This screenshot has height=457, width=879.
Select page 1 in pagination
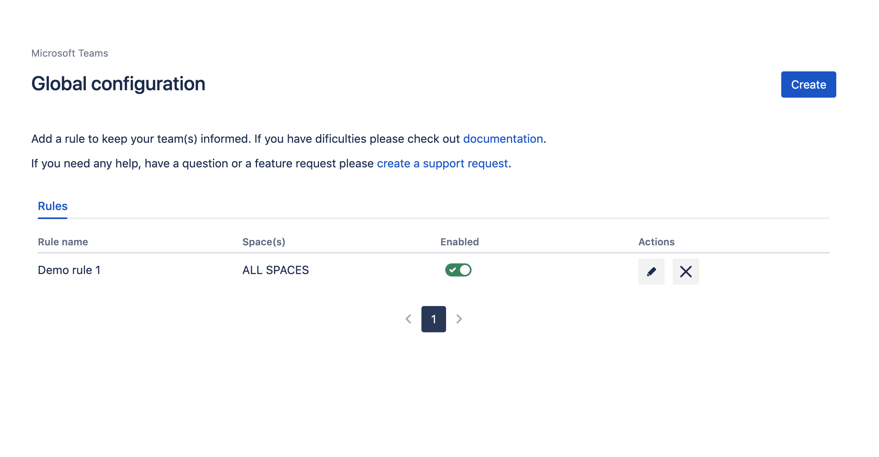point(433,319)
